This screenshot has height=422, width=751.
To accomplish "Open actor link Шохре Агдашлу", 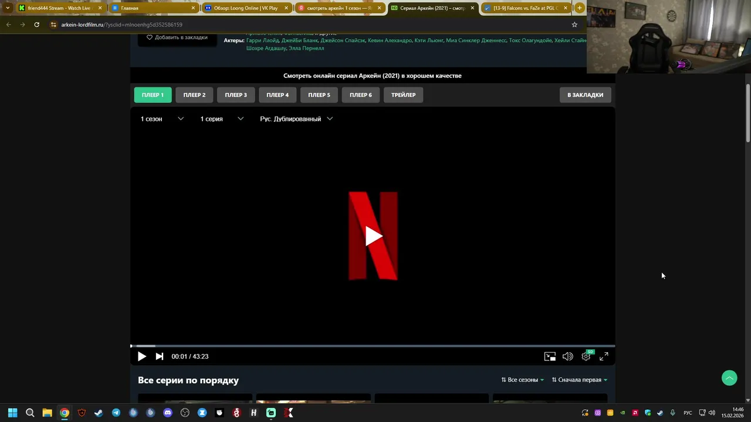I will click(x=266, y=48).
